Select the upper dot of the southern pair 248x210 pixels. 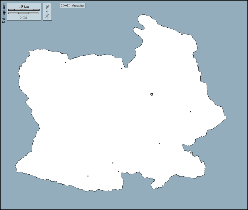tap(113, 163)
